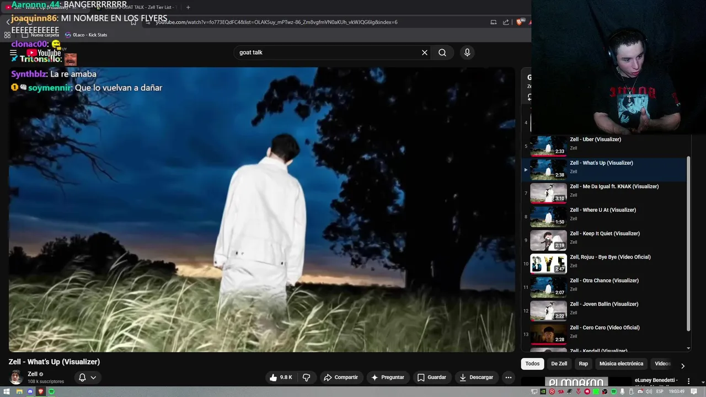The height and width of the screenshot is (397, 706).
Task: Start voice search with the microphone icon
Action: click(467, 52)
